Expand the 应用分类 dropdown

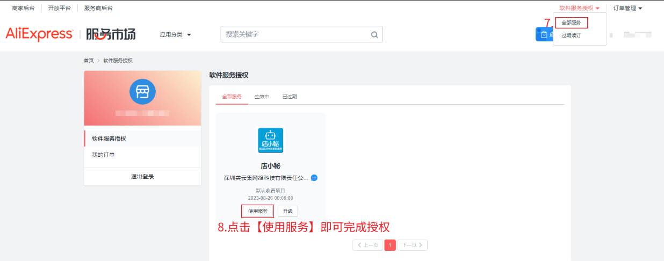pos(175,34)
